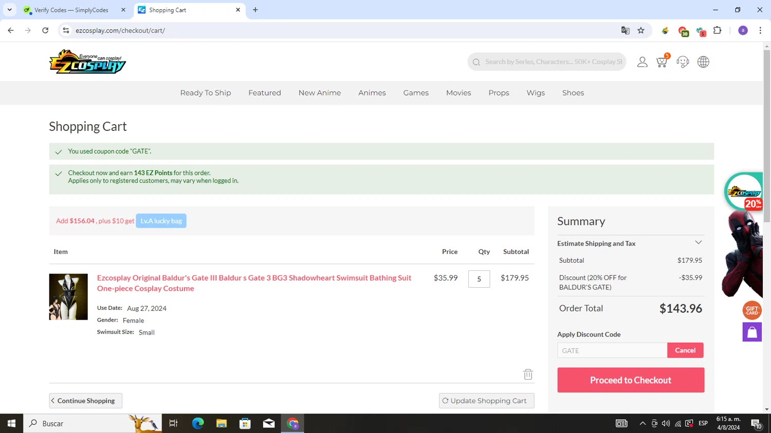This screenshot has width=771, height=433.
Task: Open Windows Start menu
Action: 11,423
